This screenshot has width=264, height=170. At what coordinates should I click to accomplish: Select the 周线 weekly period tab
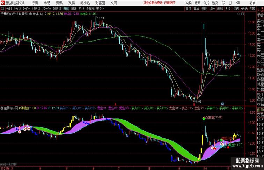74,9
